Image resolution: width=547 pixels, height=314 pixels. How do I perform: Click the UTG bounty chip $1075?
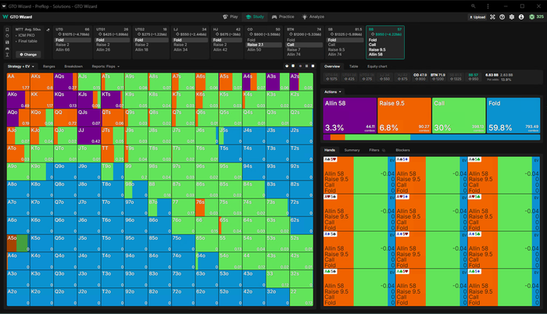coord(73,34)
